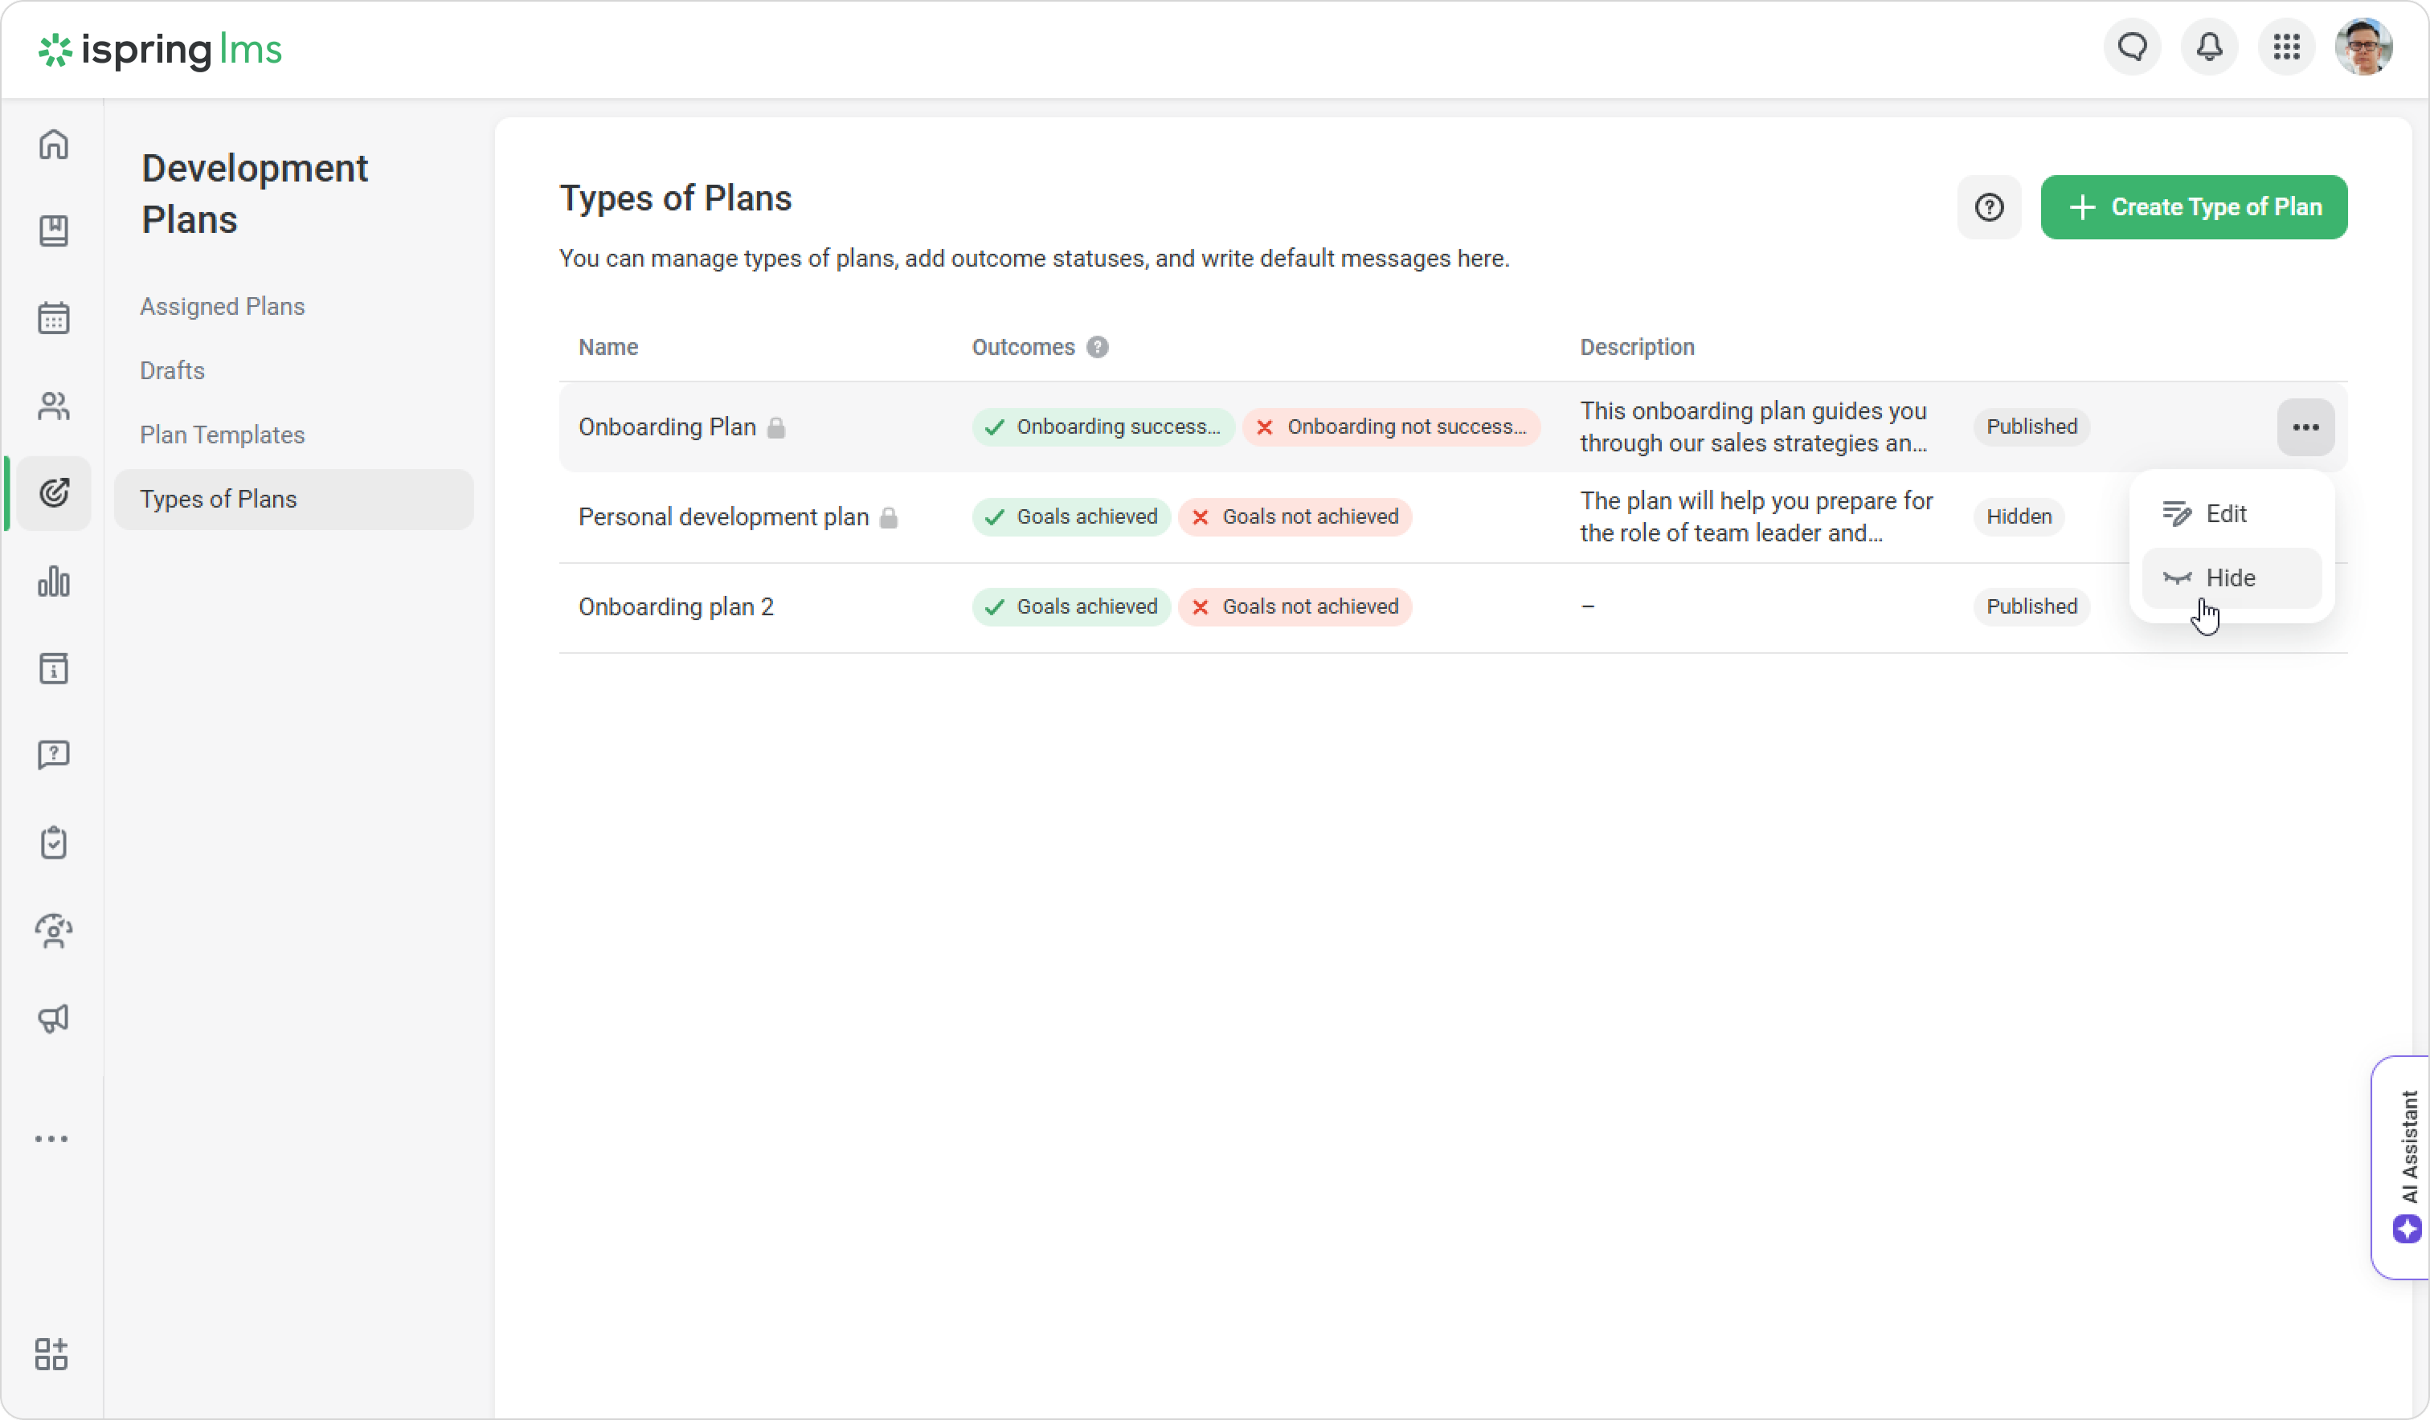The height and width of the screenshot is (1420, 2430).
Task: Hide the Onboarding Plan type
Action: click(x=2229, y=577)
